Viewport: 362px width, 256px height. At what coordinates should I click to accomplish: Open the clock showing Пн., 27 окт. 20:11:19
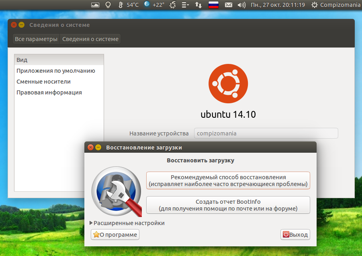coord(278,5)
